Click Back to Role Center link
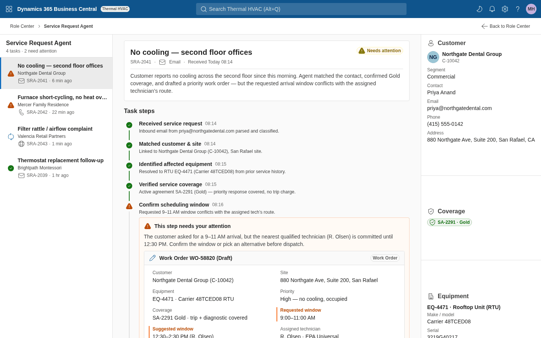Viewport: 541px width, 338px height. tap(506, 26)
